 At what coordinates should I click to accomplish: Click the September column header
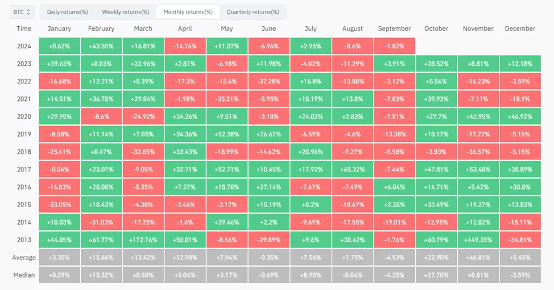click(x=394, y=28)
